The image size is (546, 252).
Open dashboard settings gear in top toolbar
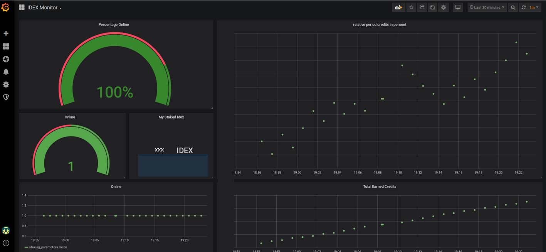click(x=444, y=7)
